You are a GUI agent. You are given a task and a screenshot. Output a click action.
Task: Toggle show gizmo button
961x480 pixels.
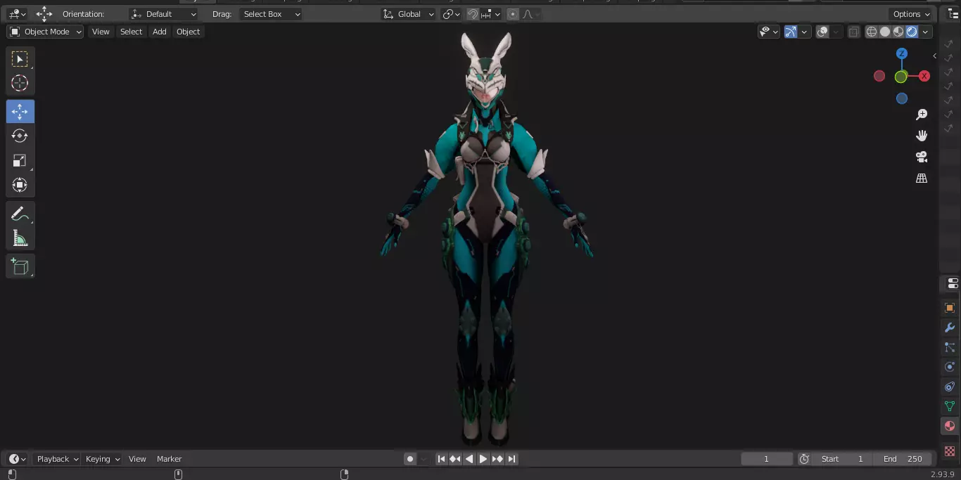click(791, 32)
